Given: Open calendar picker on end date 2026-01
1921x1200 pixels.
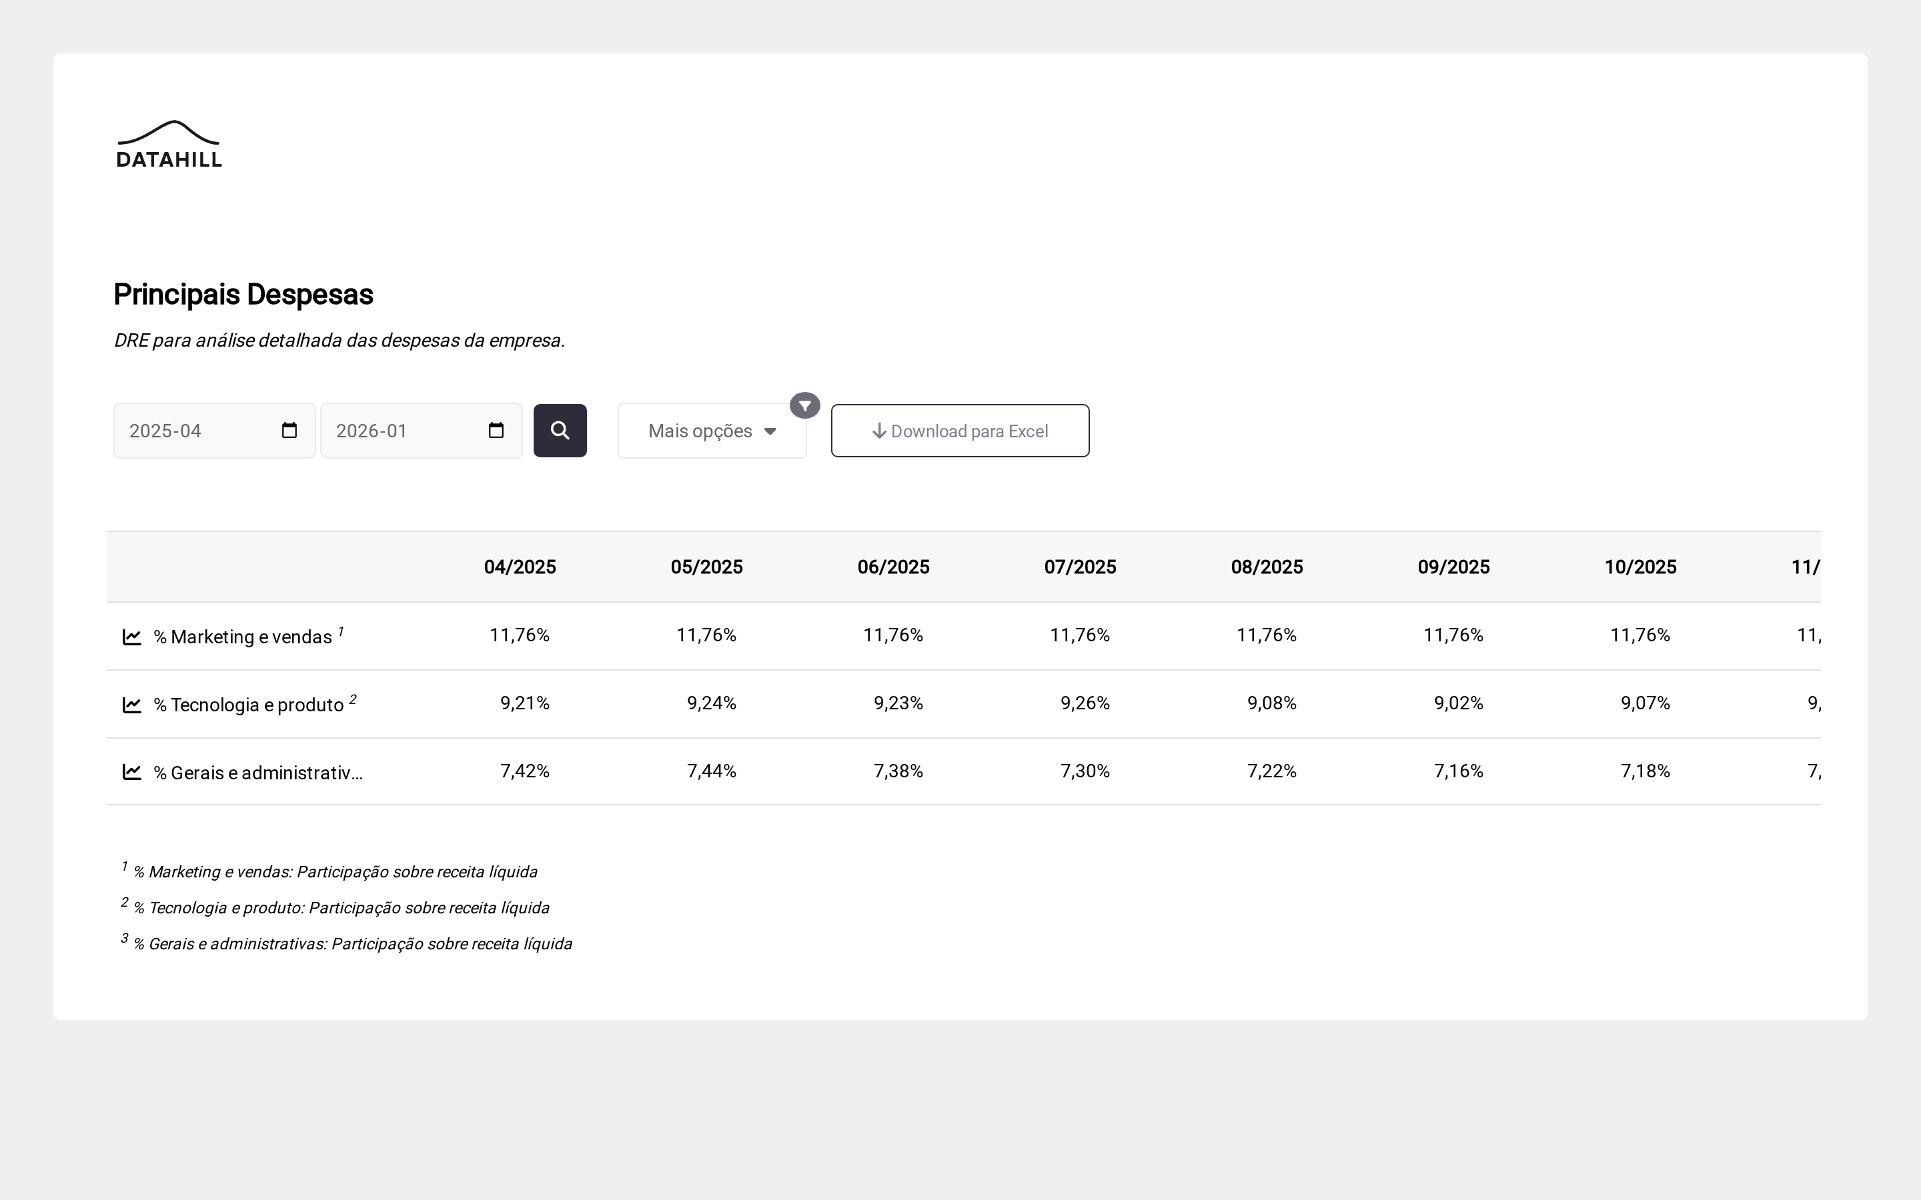Looking at the screenshot, I should (496, 431).
